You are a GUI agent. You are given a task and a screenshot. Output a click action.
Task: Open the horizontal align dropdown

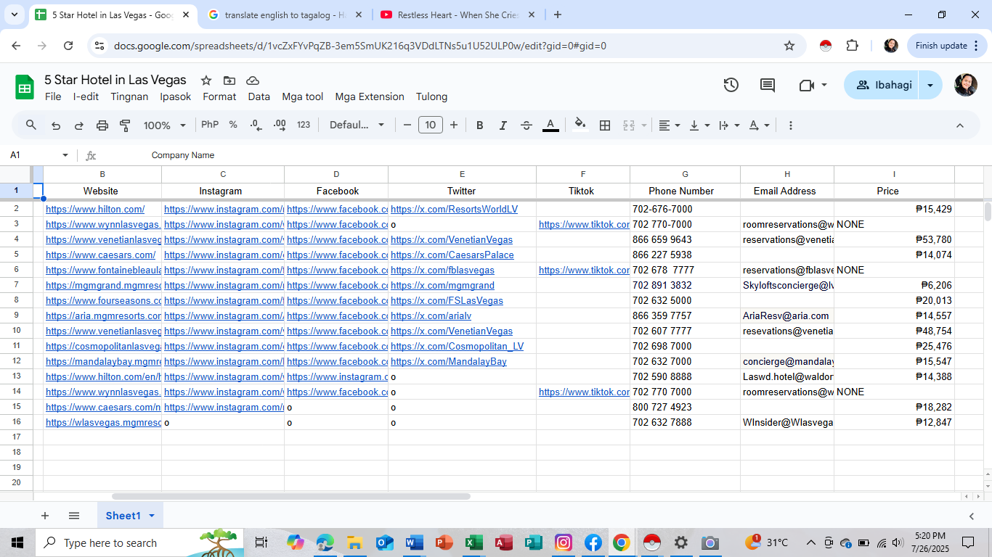click(669, 125)
